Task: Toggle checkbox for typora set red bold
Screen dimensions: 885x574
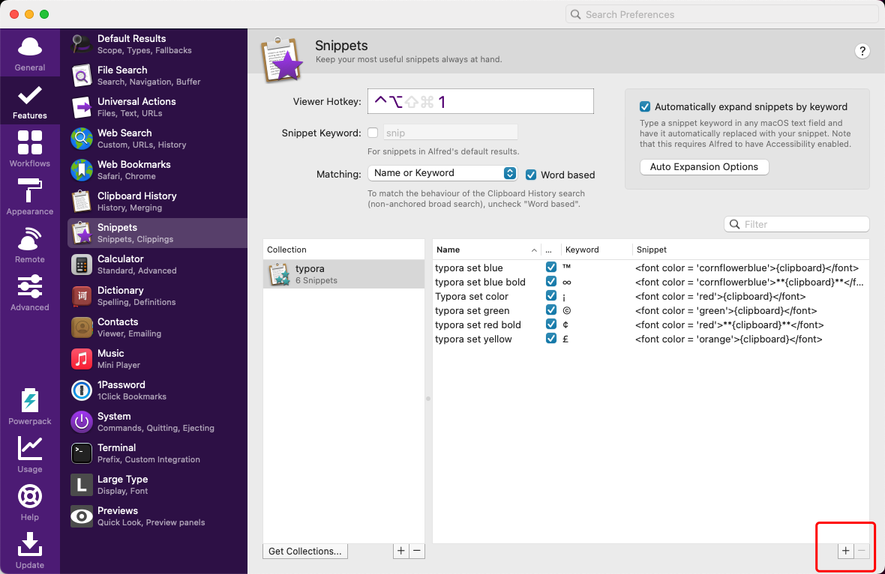Action: (x=550, y=324)
